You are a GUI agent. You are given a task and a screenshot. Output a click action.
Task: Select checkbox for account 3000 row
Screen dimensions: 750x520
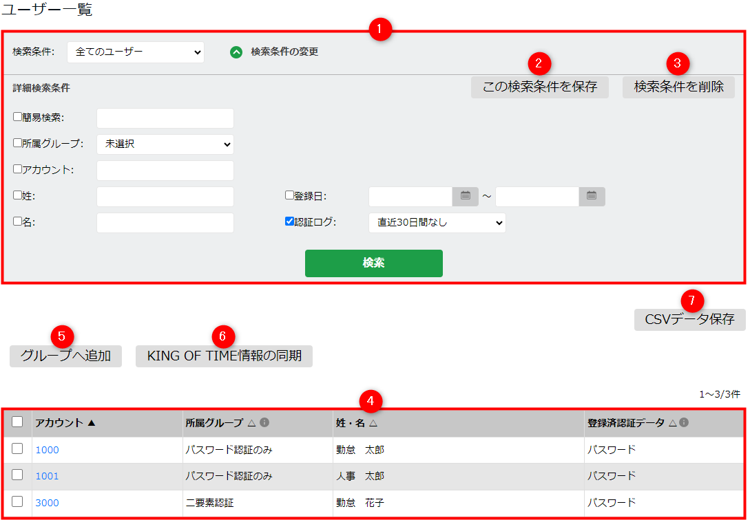point(17,501)
